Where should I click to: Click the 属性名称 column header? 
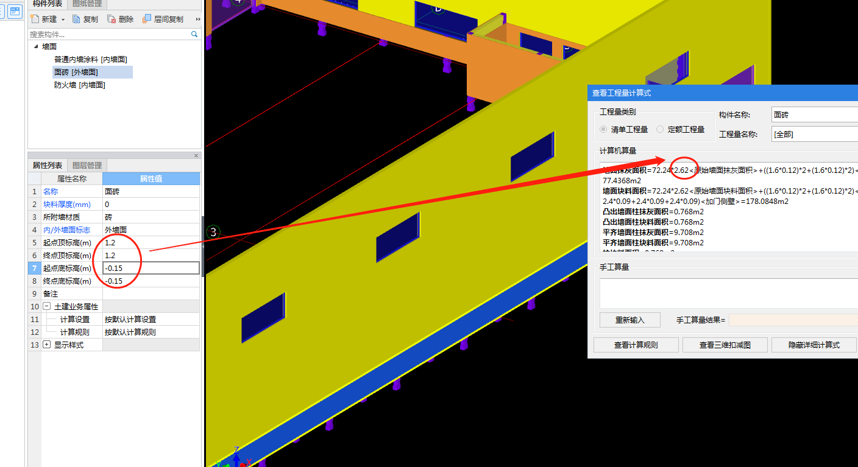tap(72, 178)
